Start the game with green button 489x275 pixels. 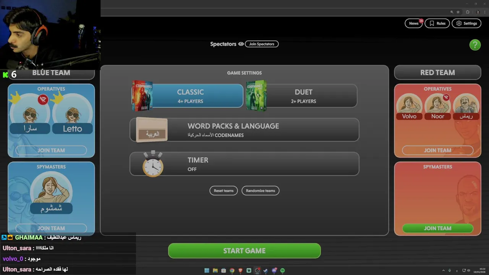click(244, 251)
